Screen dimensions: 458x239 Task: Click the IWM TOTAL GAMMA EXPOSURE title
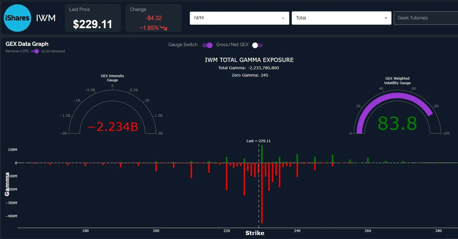(249, 60)
